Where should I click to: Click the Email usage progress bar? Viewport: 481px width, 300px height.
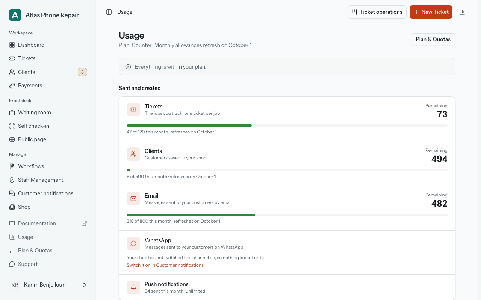287,215
